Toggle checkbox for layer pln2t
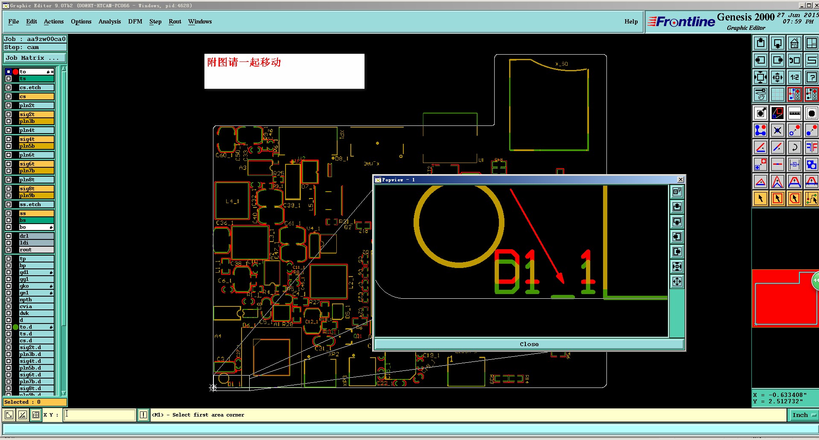Screen dimensions: 819x440 9,105
